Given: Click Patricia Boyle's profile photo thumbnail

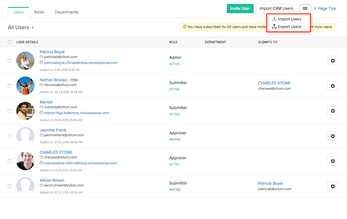Looking at the screenshot, I should pos(25,61).
